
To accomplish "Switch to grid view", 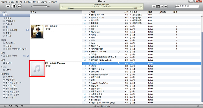I will (x=162, y=6).
